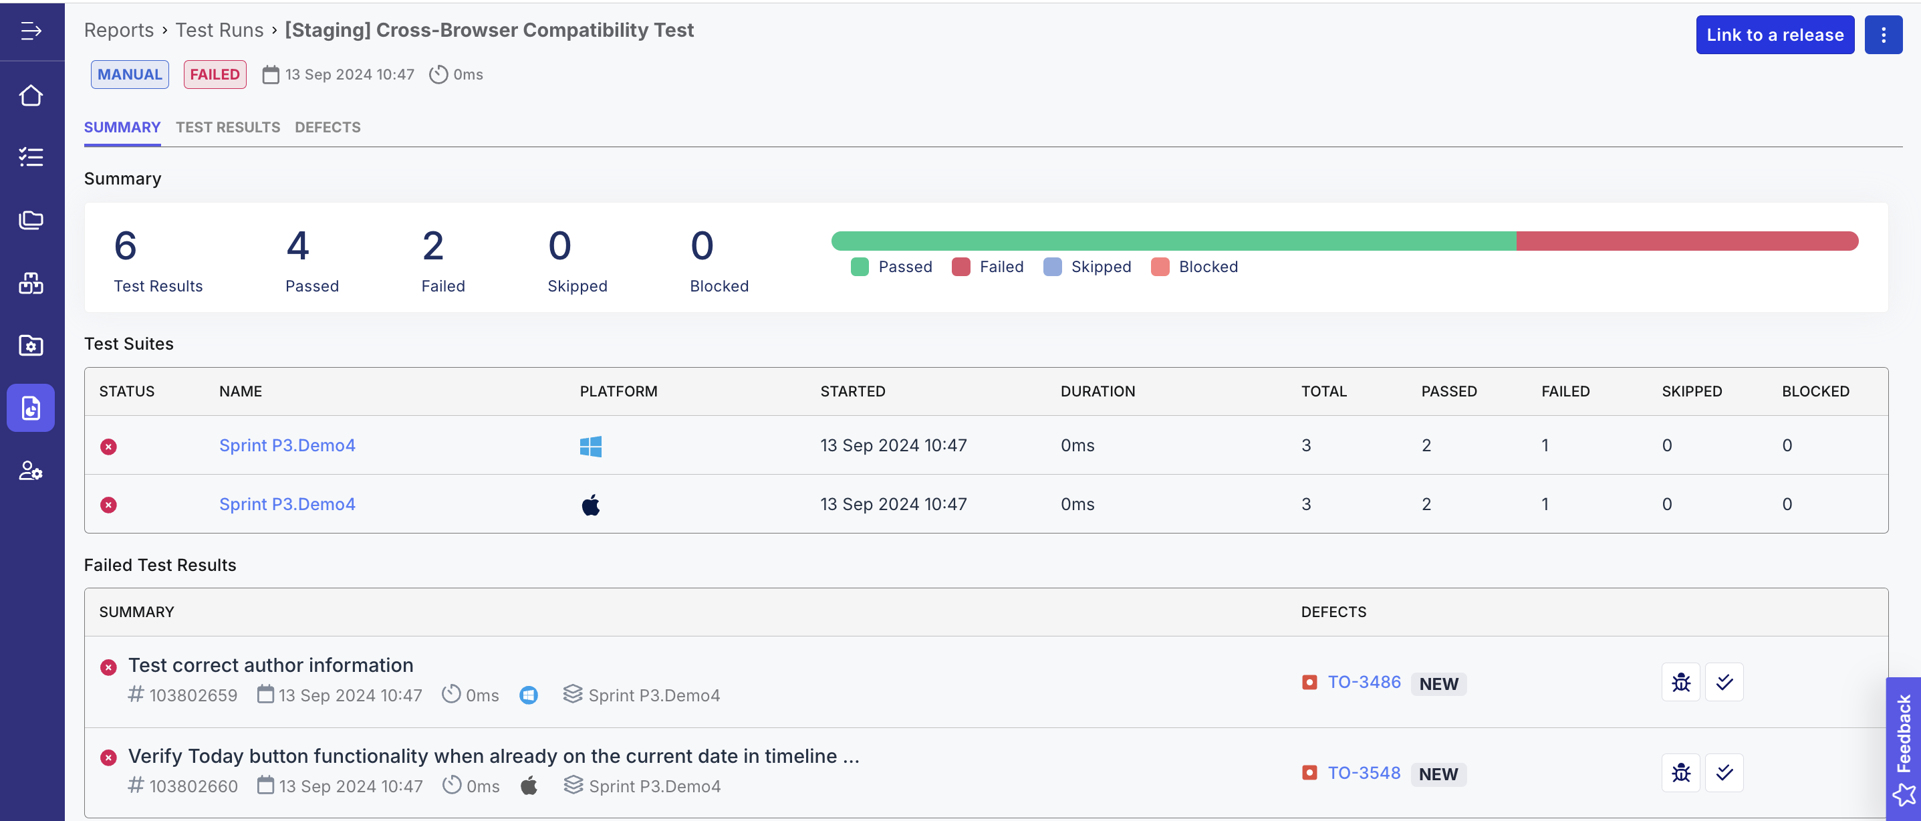Click the checkmark icon for TO-3548
This screenshot has height=821, width=1921.
[x=1724, y=771]
